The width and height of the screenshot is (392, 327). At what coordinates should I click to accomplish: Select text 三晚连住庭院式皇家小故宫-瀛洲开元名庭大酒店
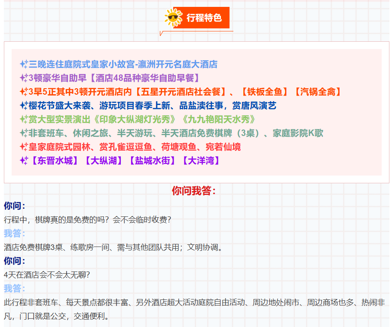pos(123,64)
